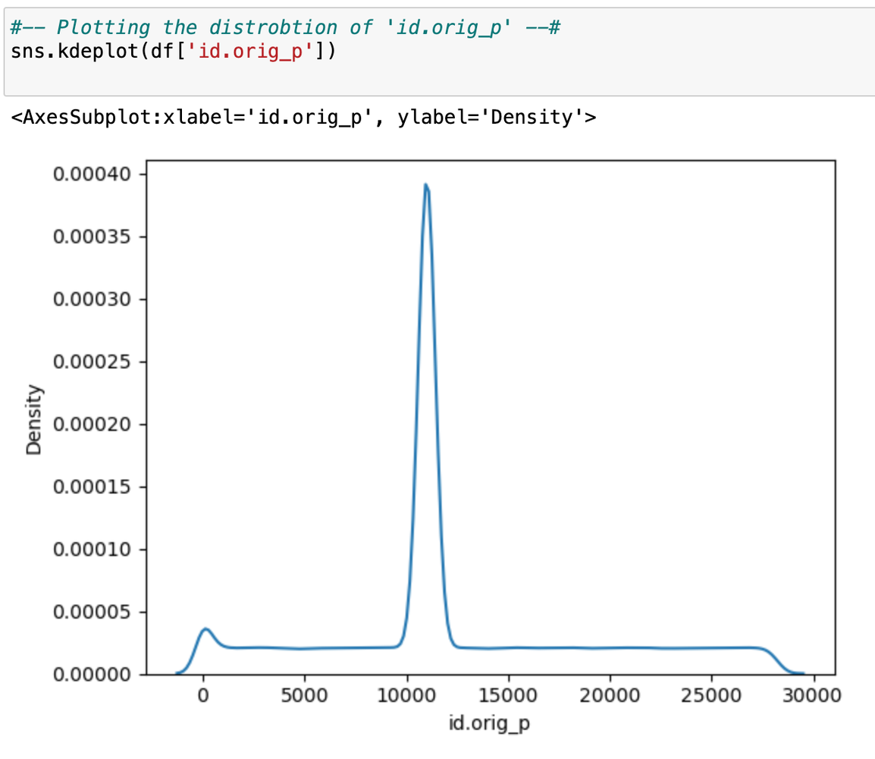Viewport: 875px width, 759px height.
Task: Click the 10000 x-axis tick label
Action: point(406,695)
